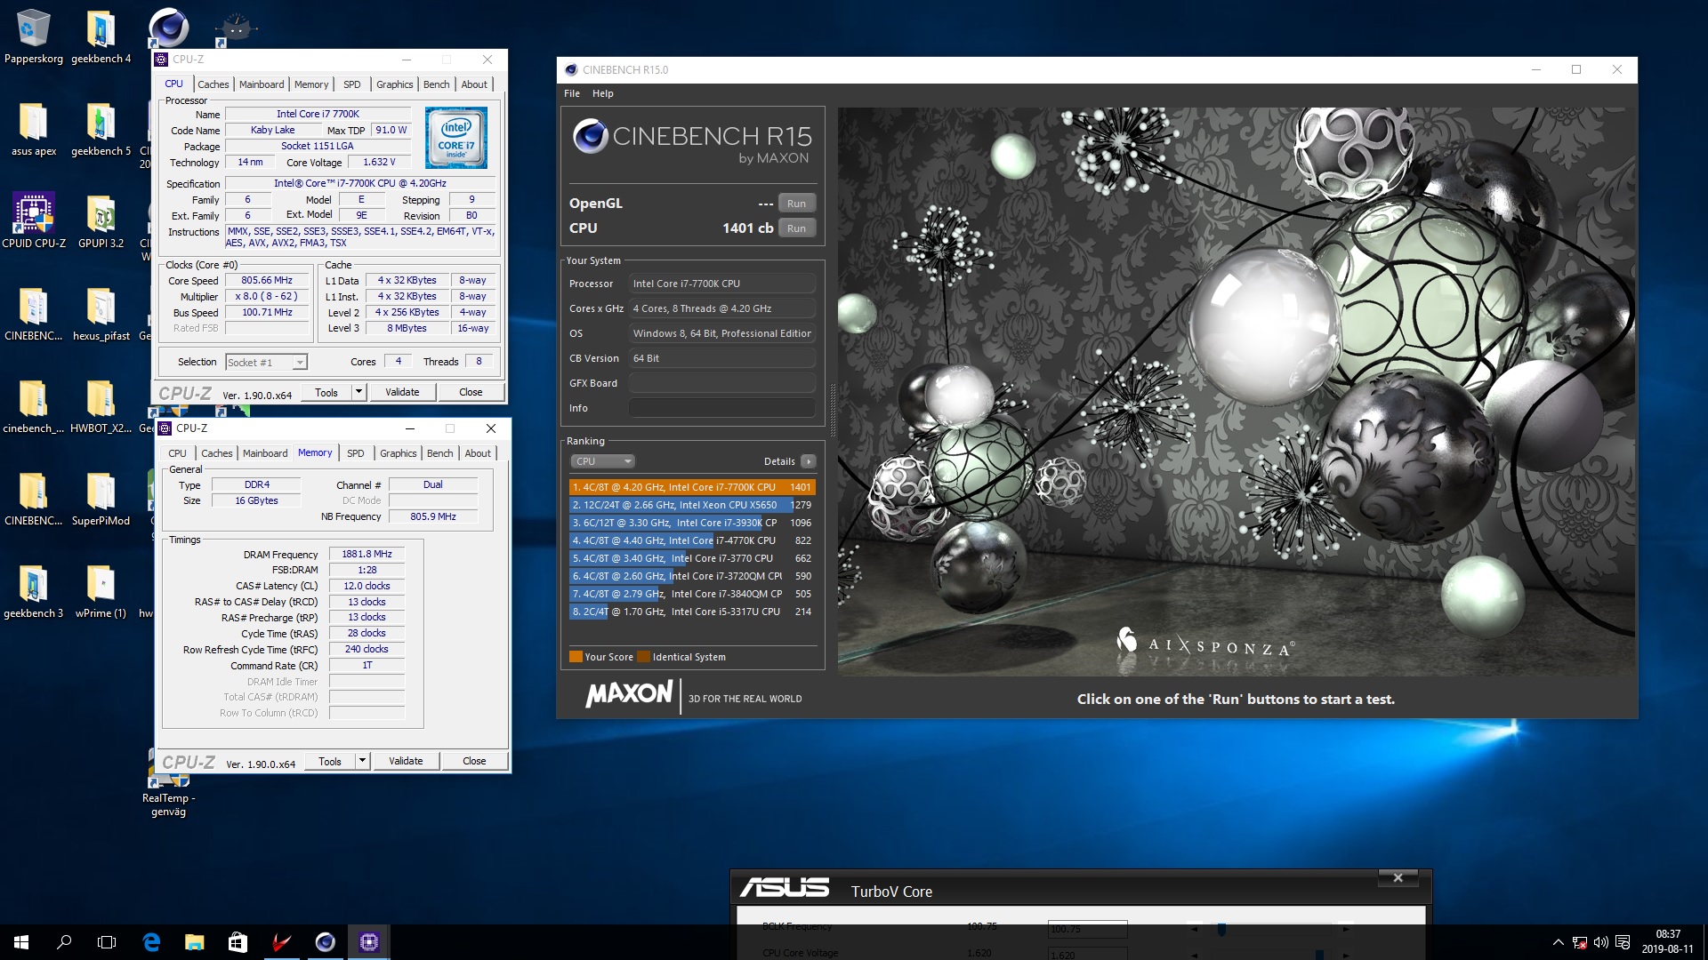Open the GPUPI 3.2 desktop folder
The width and height of the screenshot is (1708, 960).
(101, 220)
